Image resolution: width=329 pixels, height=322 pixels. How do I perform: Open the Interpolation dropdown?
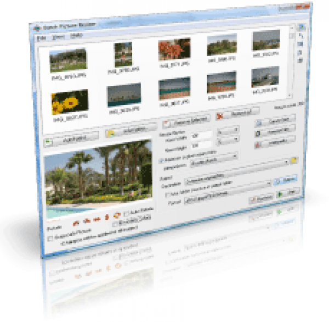(214, 160)
